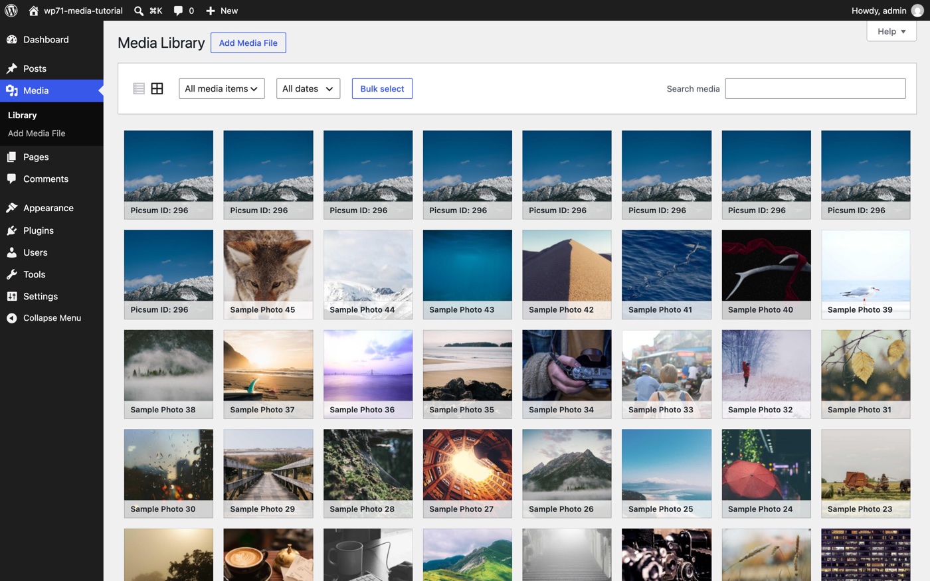
Task: Click the Media sidebar icon
Action: (x=12, y=90)
